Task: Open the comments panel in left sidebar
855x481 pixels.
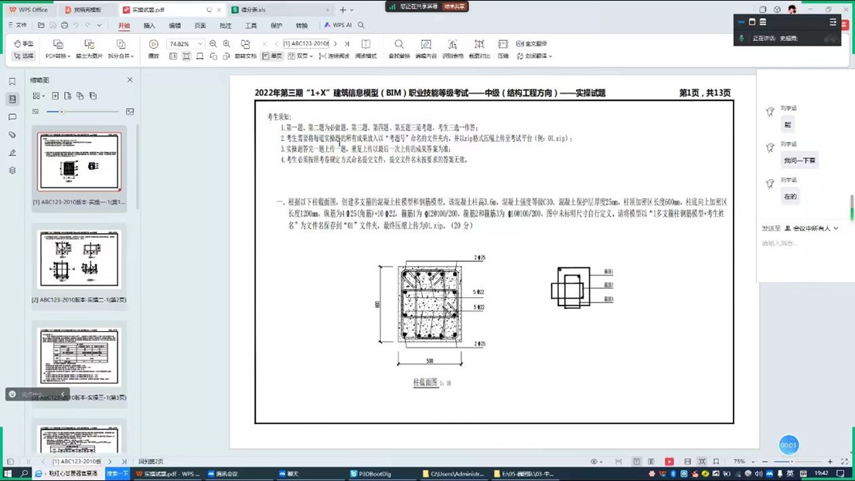Action: [x=12, y=117]
